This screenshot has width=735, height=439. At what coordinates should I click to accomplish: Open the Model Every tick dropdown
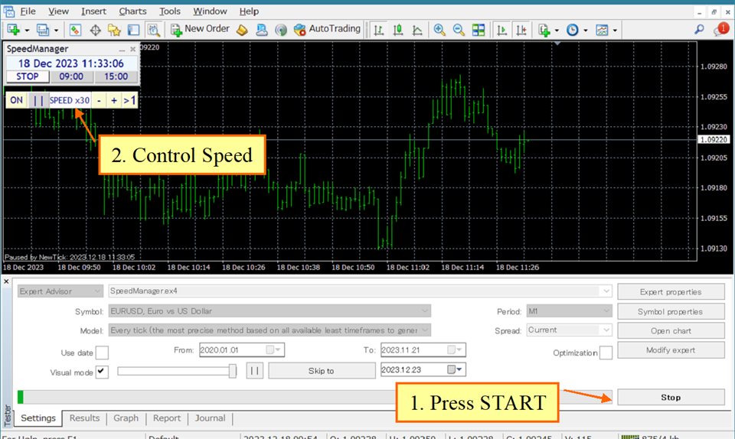(425, 330)
